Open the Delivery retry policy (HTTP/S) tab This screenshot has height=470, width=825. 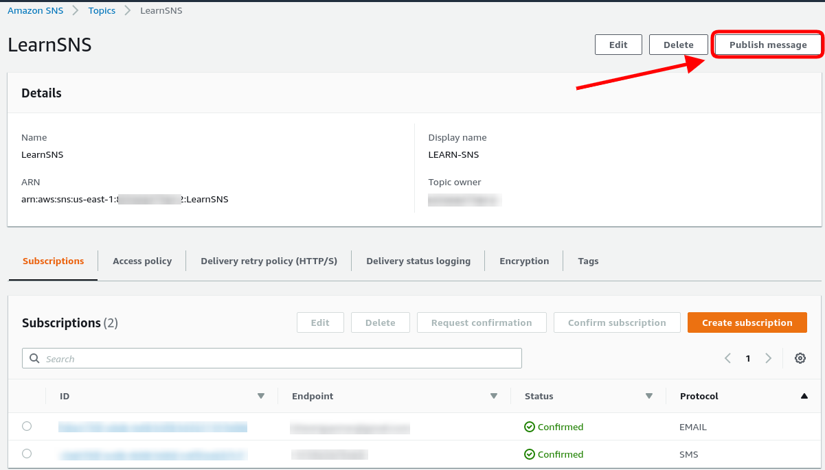pyautogui.click(x=269, y=261)
